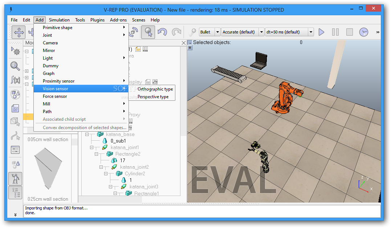Open the File menu

(14, 20)
